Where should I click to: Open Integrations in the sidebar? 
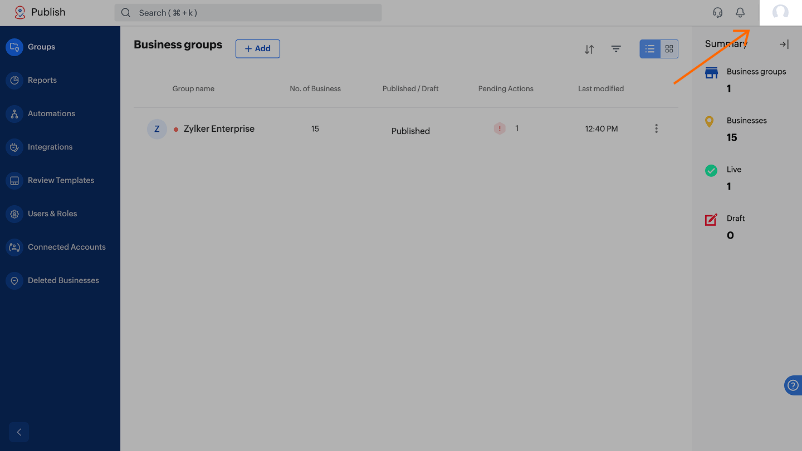click(60, 147)
